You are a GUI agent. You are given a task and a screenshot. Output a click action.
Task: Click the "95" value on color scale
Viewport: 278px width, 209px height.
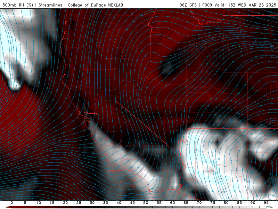click(x=266, y=203)
